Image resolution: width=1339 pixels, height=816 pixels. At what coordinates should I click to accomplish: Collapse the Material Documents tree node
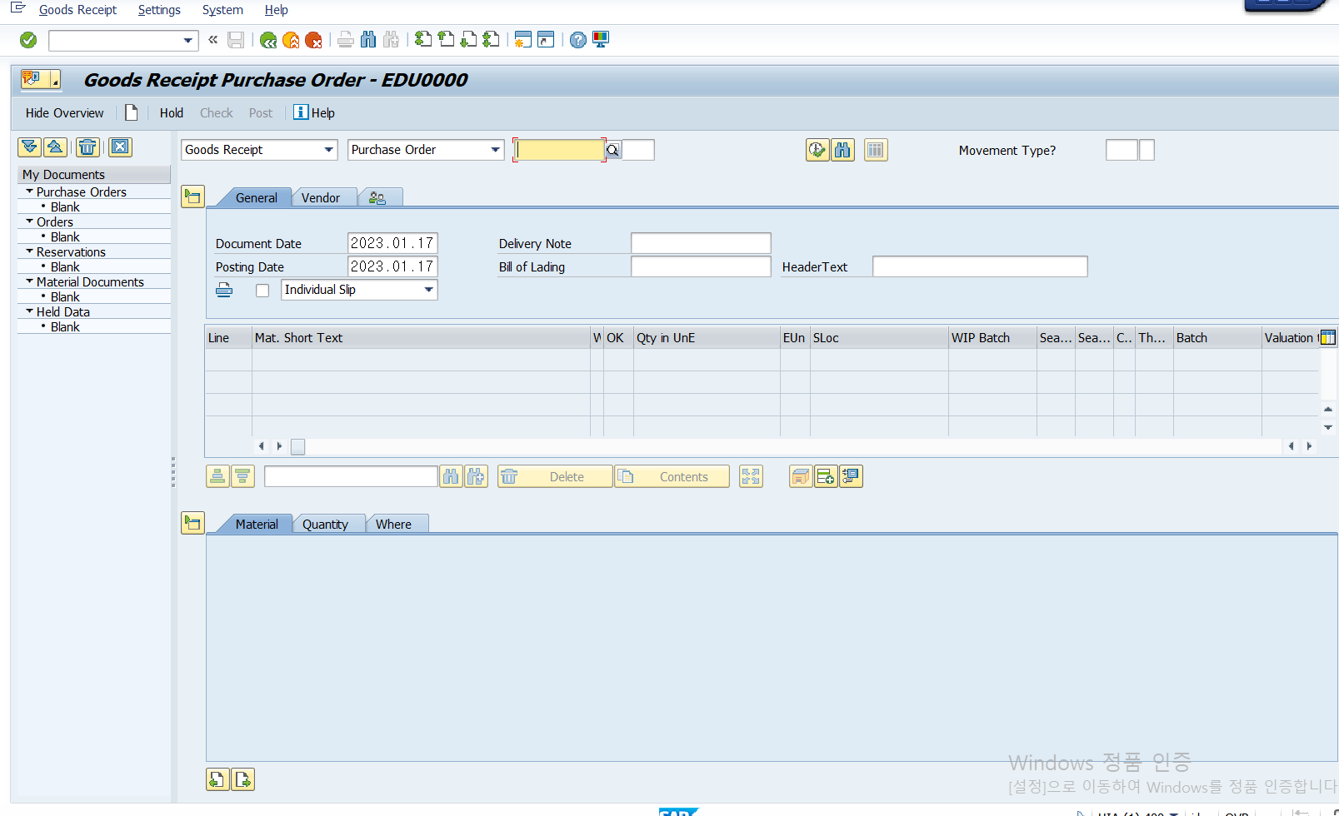click(x=30, y=281)
